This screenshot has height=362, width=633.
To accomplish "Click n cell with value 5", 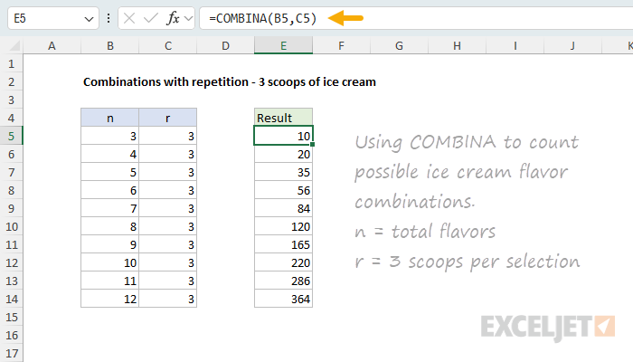I will [x=109, y=172].
